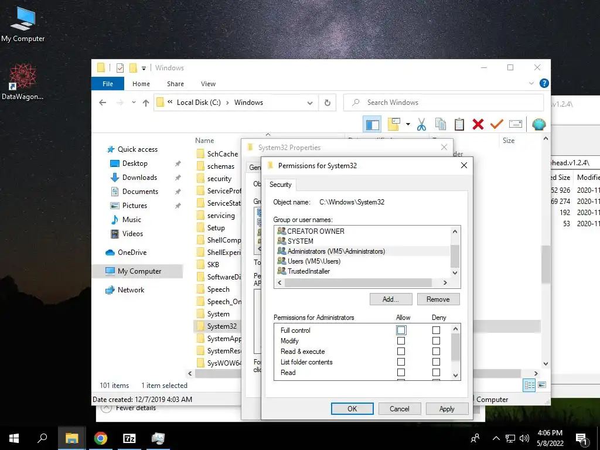
Task: Toggle the navigation pane layout icon
Action: tap(372, 124)
